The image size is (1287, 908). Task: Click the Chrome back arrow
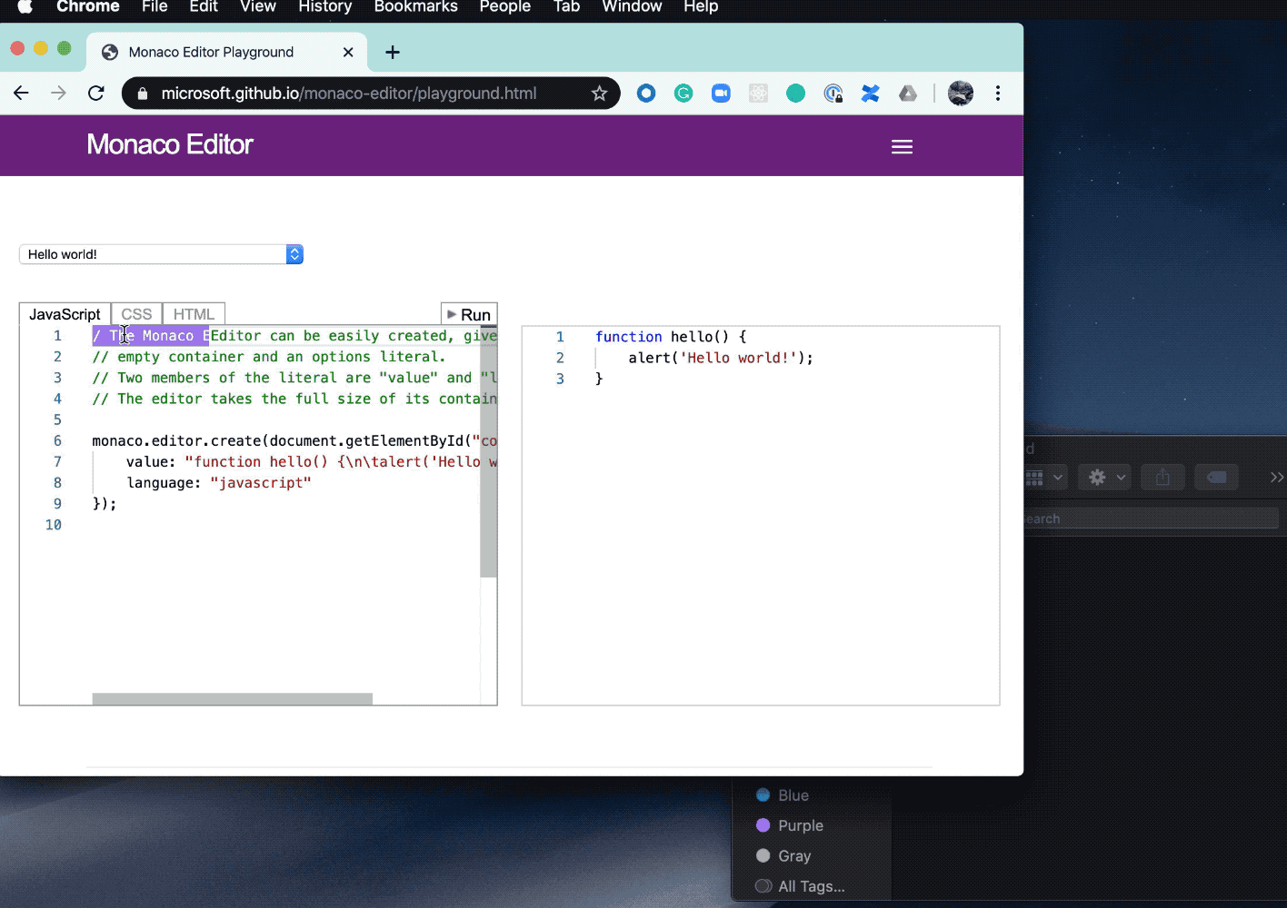point(21,93)
